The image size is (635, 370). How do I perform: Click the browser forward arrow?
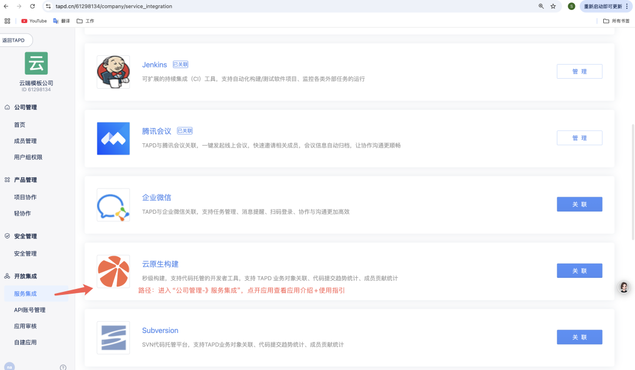click(x=19, y=6)
